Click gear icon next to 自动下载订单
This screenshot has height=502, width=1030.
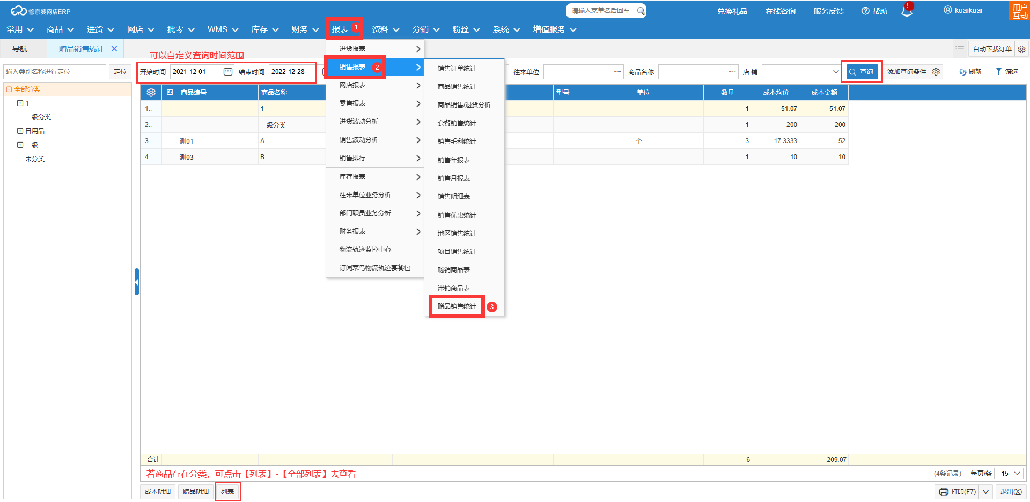[x=1022, y=49]
